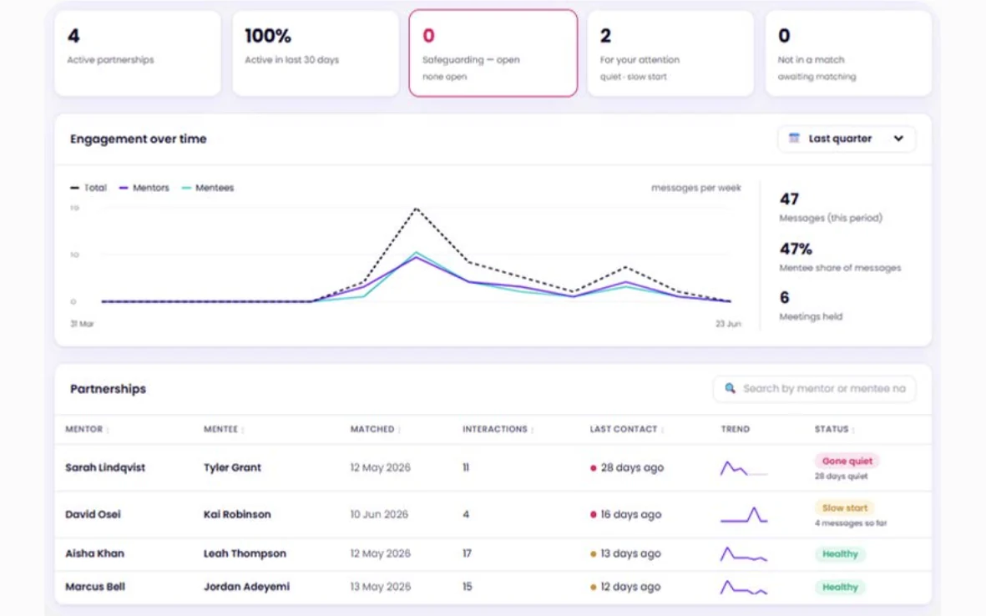Click the Healthy badge in Aisha Khan's row

pos(840,553)
